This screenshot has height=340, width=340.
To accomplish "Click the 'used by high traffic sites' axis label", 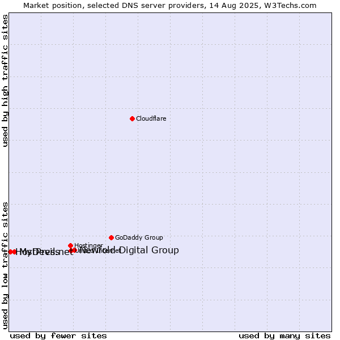I will coord(5,80).
